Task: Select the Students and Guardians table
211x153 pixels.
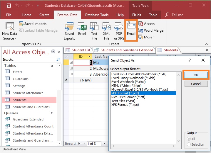Action: (x=29, y=107)
